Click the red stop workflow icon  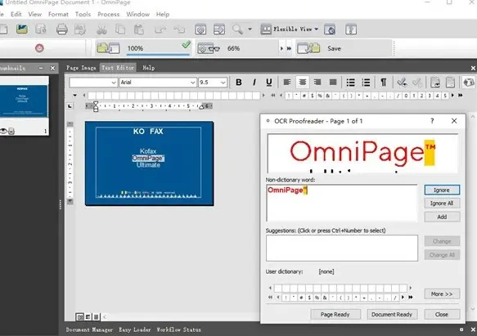(39, 48)
